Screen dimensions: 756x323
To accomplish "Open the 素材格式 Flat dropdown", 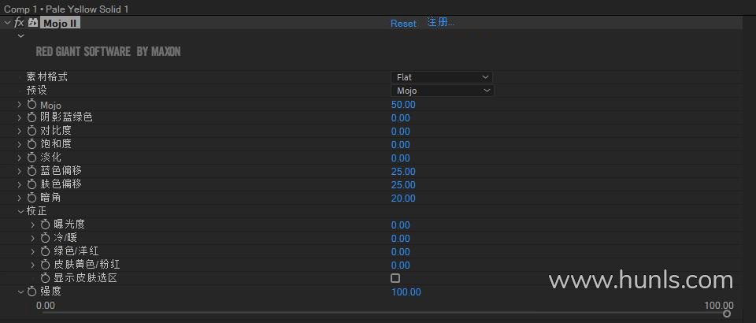I will (442, 77).
